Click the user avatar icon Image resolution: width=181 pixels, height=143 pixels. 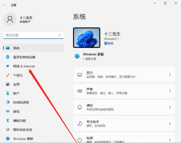point(10,19)
